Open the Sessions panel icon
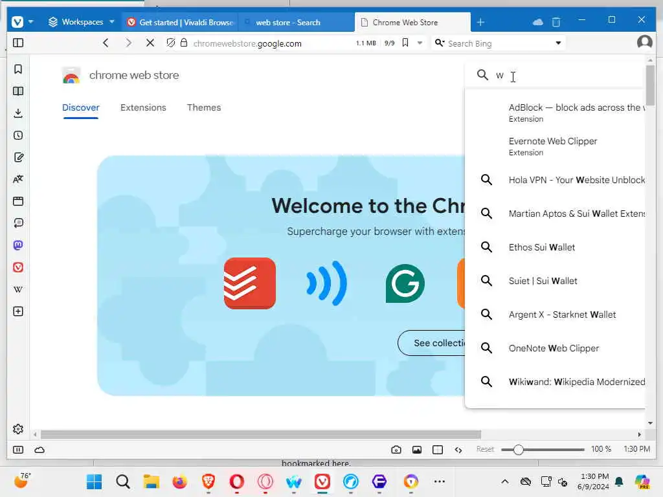Screen dimensions: 663x497 click(x=18, y=223)
